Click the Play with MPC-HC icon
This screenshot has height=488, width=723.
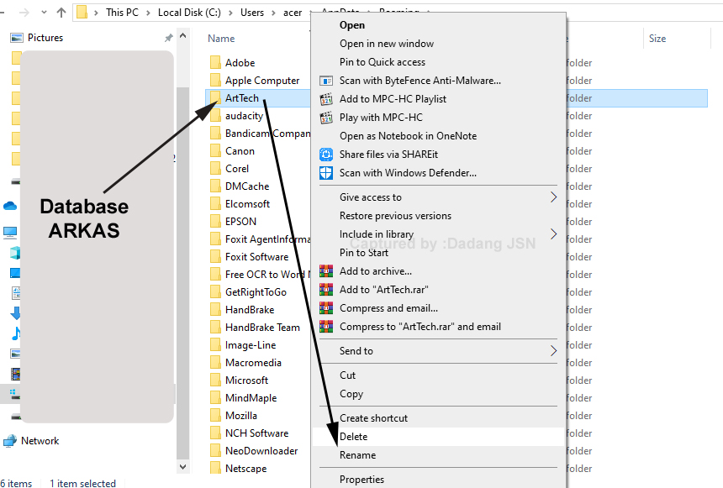326,118
